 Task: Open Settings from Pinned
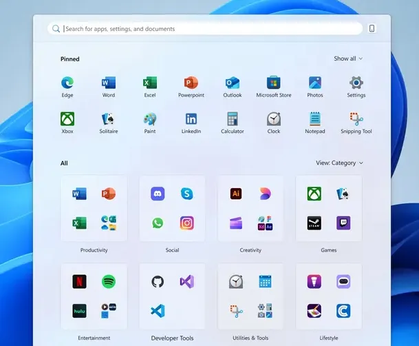[356, 83]
